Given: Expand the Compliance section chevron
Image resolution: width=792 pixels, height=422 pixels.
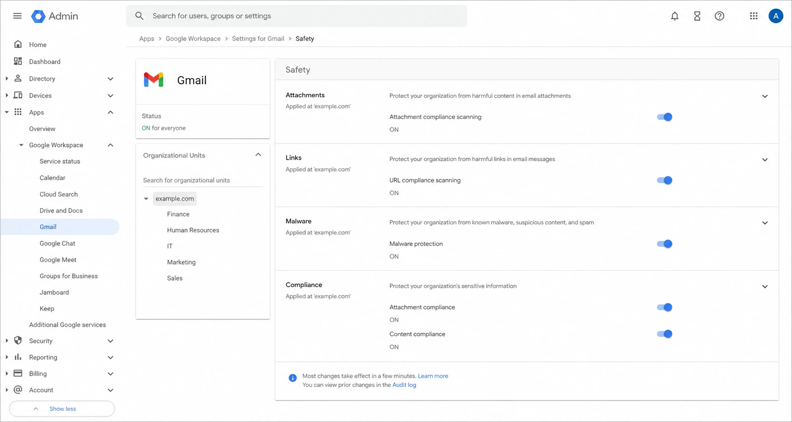Looking at the screenshot, I should point(765,287).
